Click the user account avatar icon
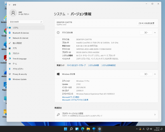 pyautogui.click(x=13, y=13)
